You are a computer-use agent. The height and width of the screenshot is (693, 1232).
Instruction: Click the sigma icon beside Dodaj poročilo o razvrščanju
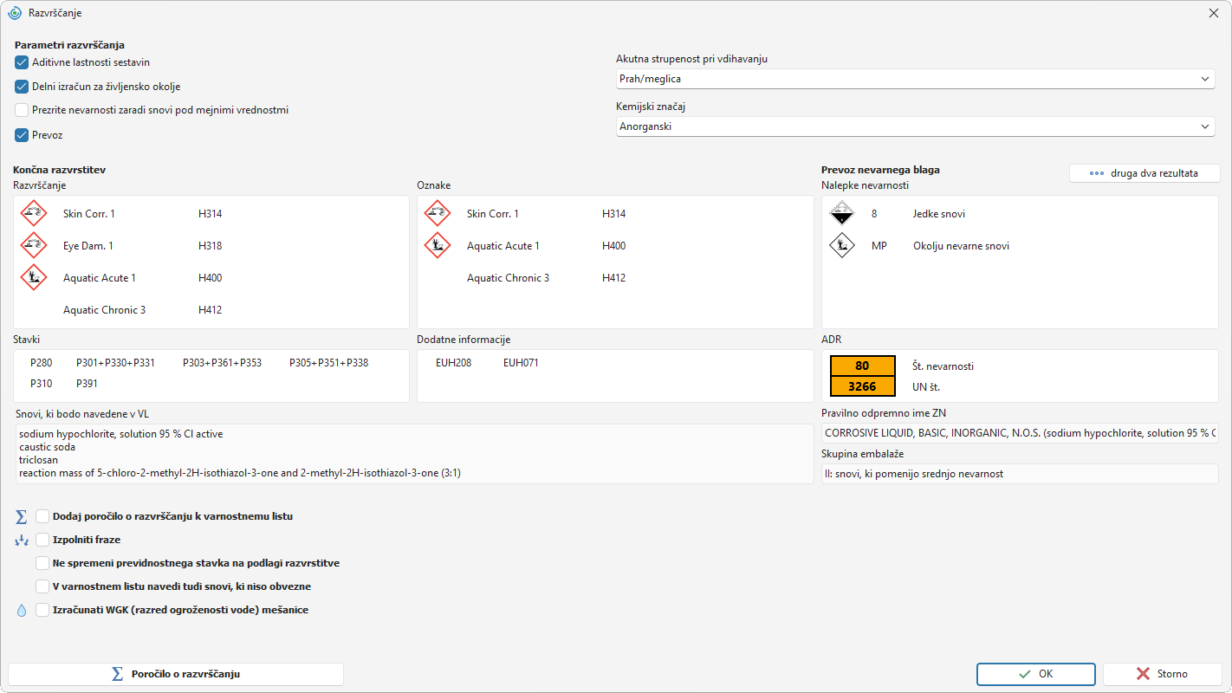coord(22,516)
